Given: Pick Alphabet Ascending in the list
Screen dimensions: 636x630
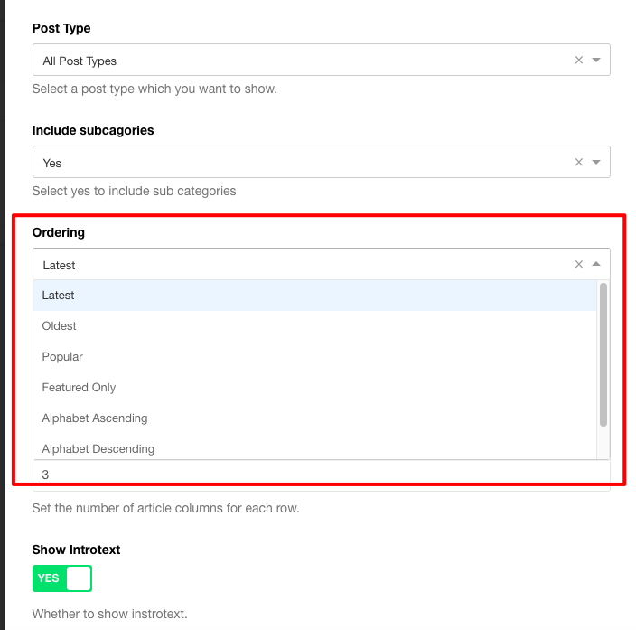Looking at the screenshot, I should 95,418.
